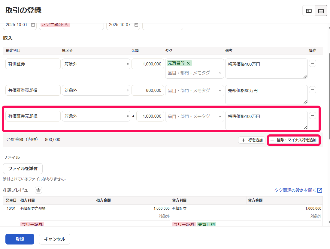Delete the ▲1,000,000 有価証券売却損 row

click(x=313, y=116)
